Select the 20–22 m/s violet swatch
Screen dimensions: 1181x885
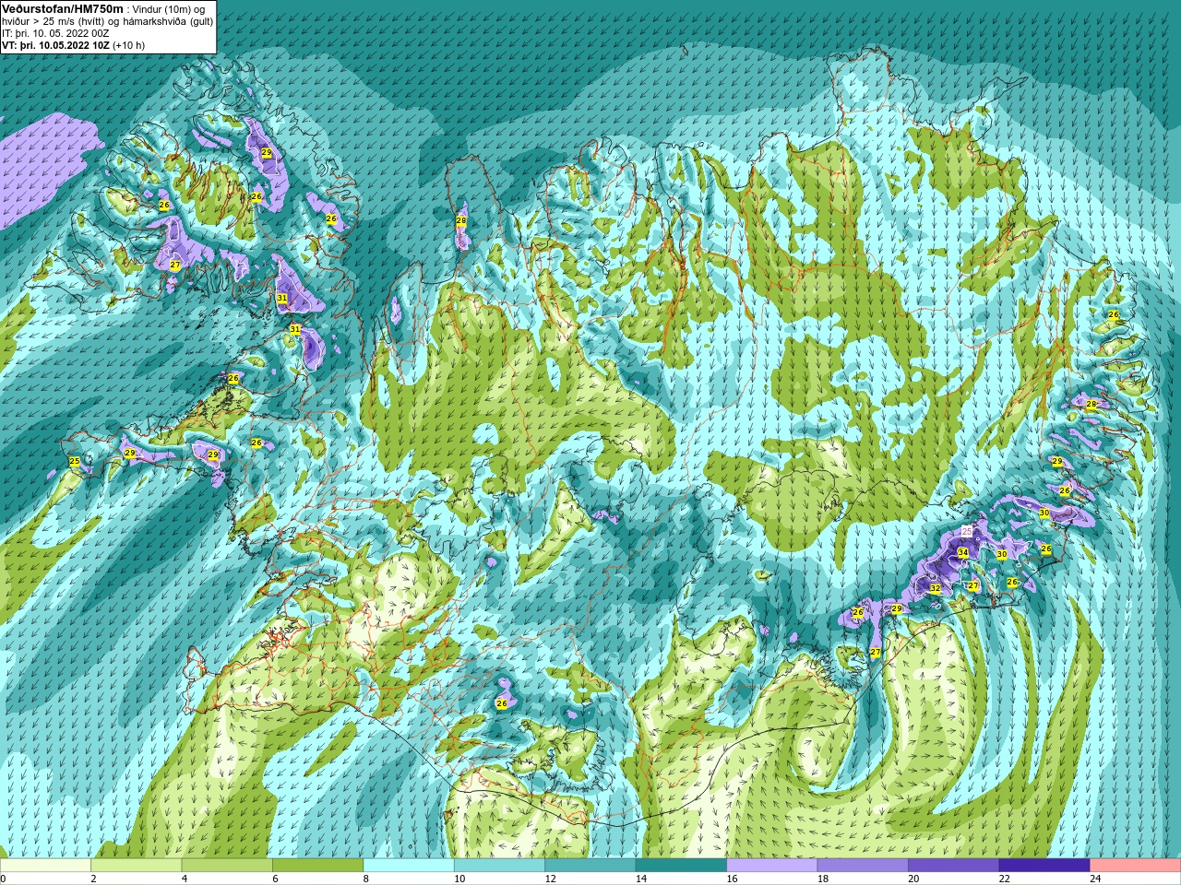click(x=954, y=866)
